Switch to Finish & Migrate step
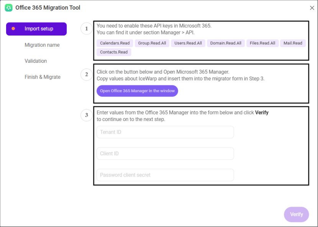318x227 pixels. (43, 77)
